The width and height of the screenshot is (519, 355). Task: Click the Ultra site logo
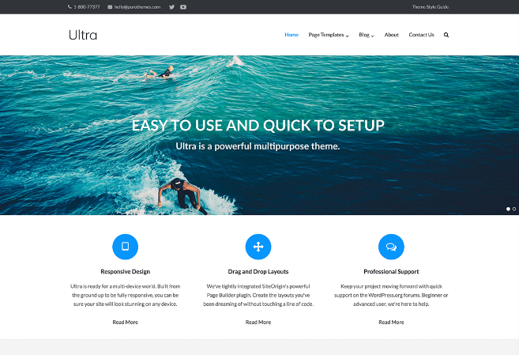[x=83, y=35]
